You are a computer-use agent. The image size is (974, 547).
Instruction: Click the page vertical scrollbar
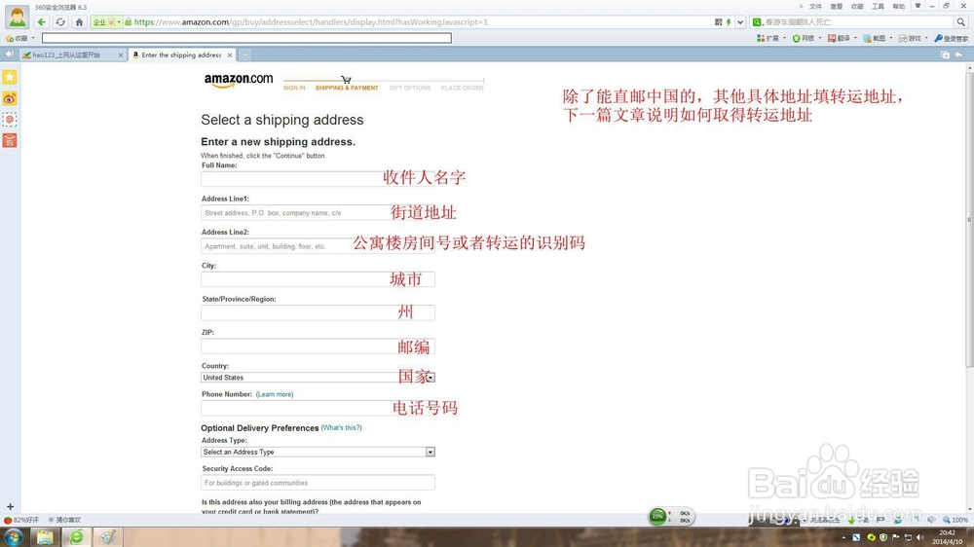(x=970, y=220)
